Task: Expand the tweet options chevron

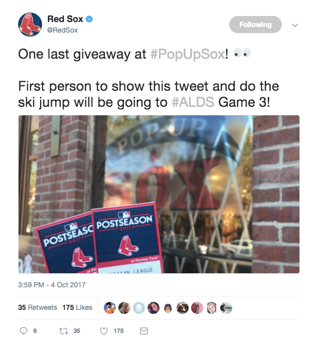Action: 295,25
